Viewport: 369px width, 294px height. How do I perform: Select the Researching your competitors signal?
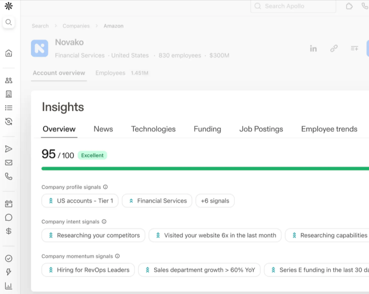pyautogui.click(x=93, y=235)
